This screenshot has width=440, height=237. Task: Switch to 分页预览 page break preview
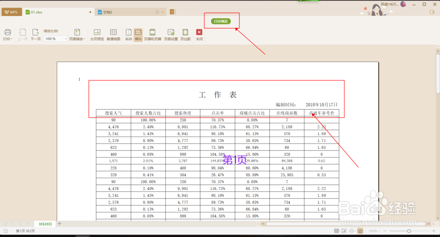point(97,35)
